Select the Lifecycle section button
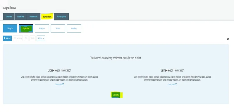The image size is (234, 112). (10, 28)
